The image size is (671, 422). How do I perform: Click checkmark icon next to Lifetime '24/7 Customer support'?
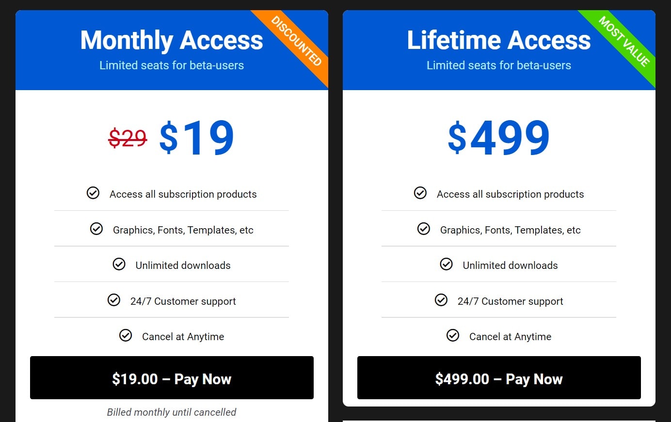point(441,300)
